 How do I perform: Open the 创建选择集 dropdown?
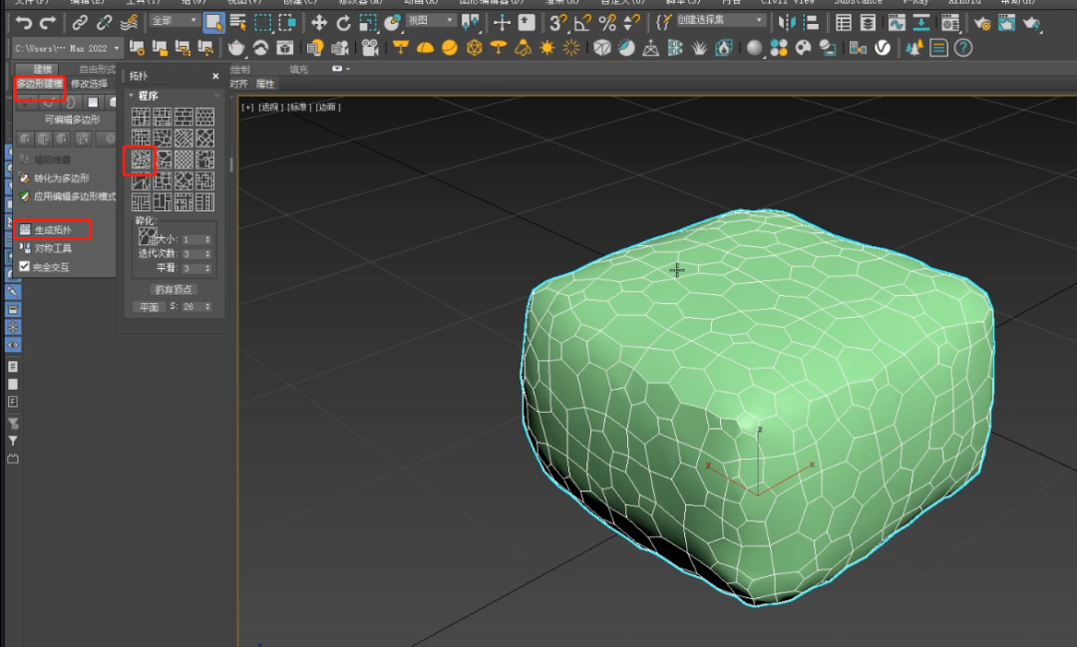(723, 21)
